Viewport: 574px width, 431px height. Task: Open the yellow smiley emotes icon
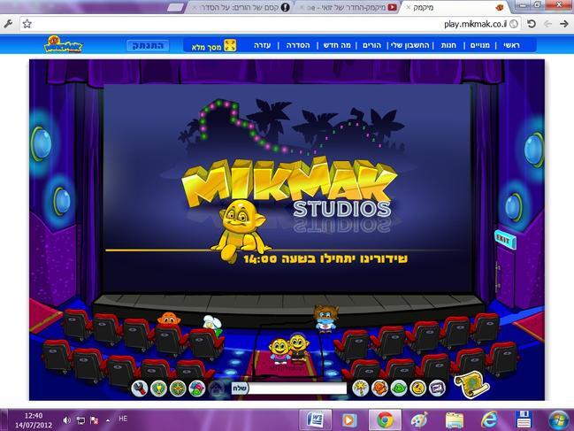point(417,389)
